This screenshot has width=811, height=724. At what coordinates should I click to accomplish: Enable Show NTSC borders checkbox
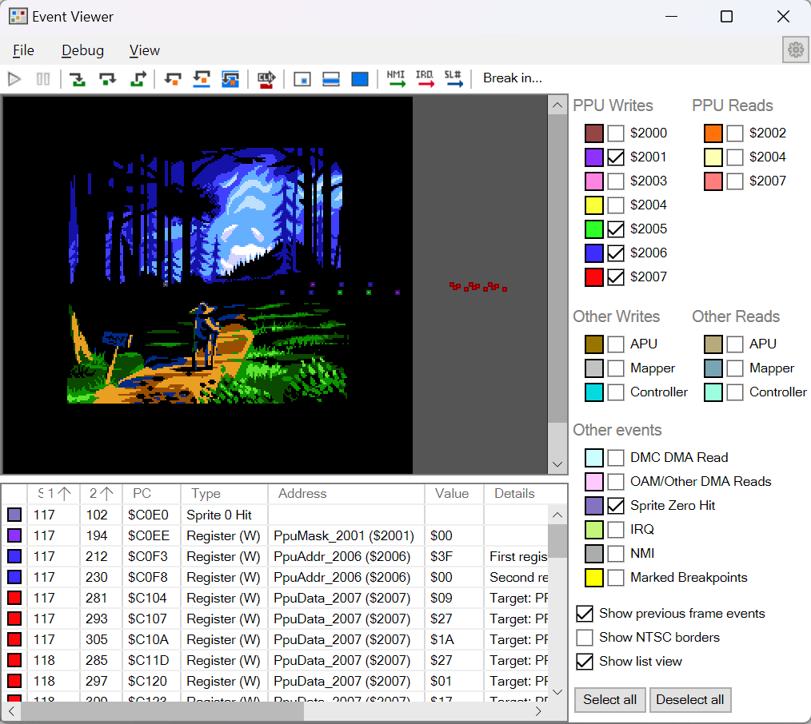click(585, 637)
